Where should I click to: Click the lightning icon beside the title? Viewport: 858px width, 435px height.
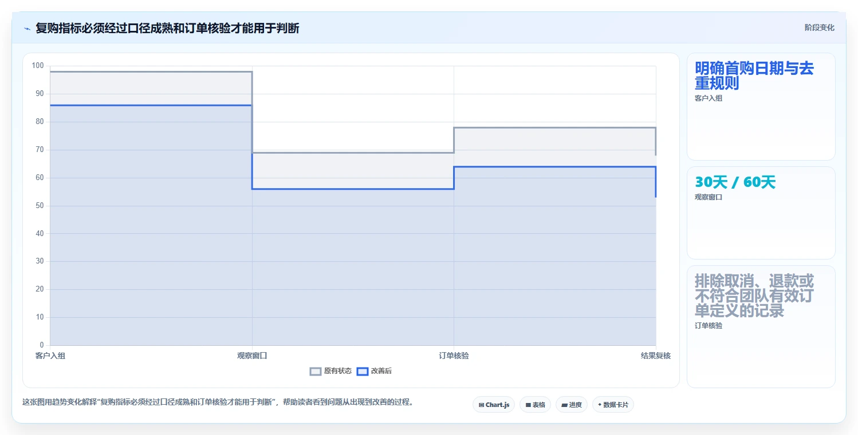[27, 29]
